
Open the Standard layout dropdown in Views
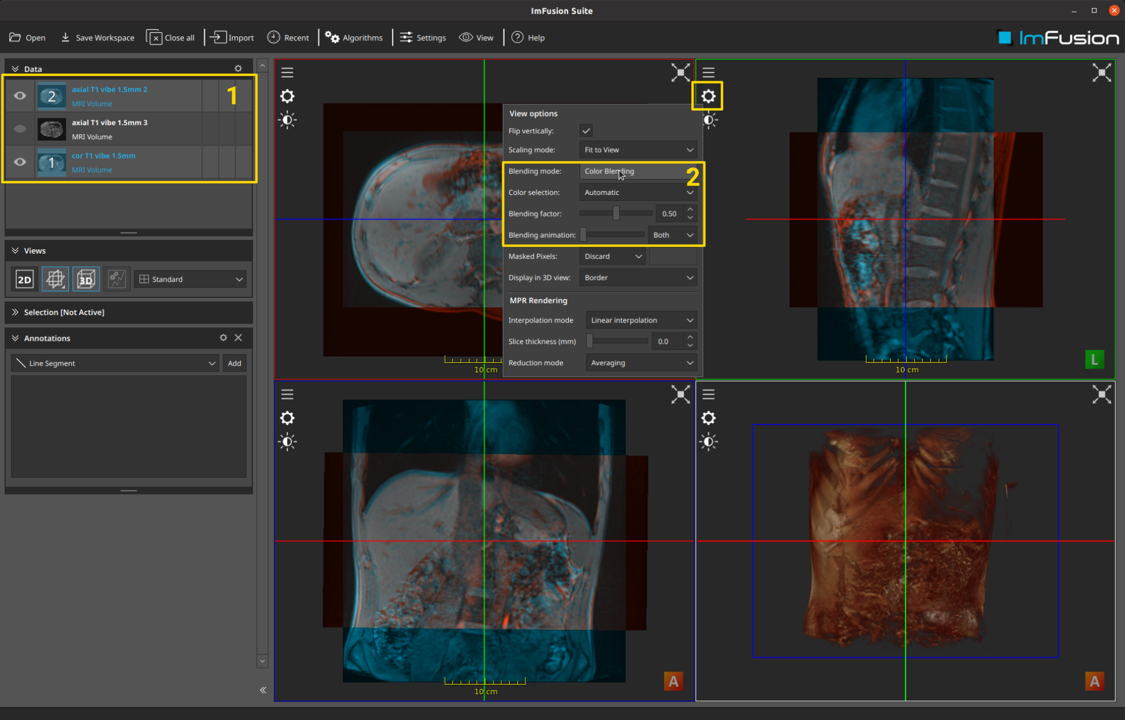click(190, 279)
